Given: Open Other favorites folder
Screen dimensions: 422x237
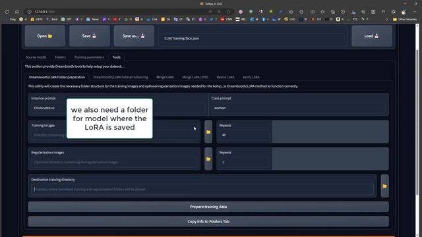Looking at the screenshot, I should (405, 19).
